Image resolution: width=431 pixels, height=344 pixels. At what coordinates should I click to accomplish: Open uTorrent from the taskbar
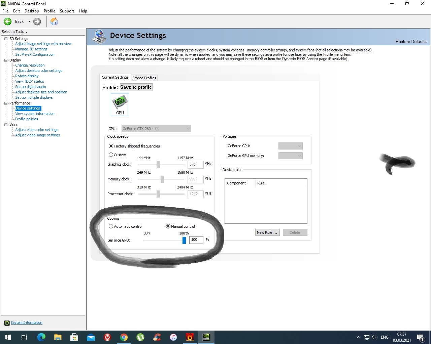140,337
